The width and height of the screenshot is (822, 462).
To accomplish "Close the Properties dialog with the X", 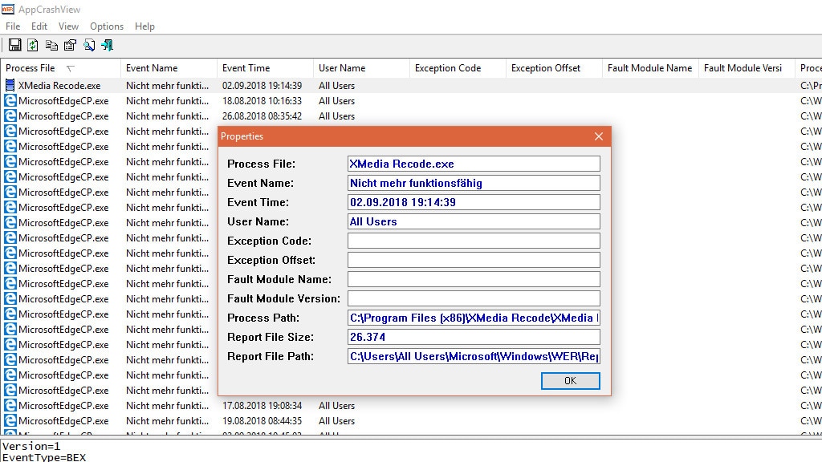I will pos(598,136).
